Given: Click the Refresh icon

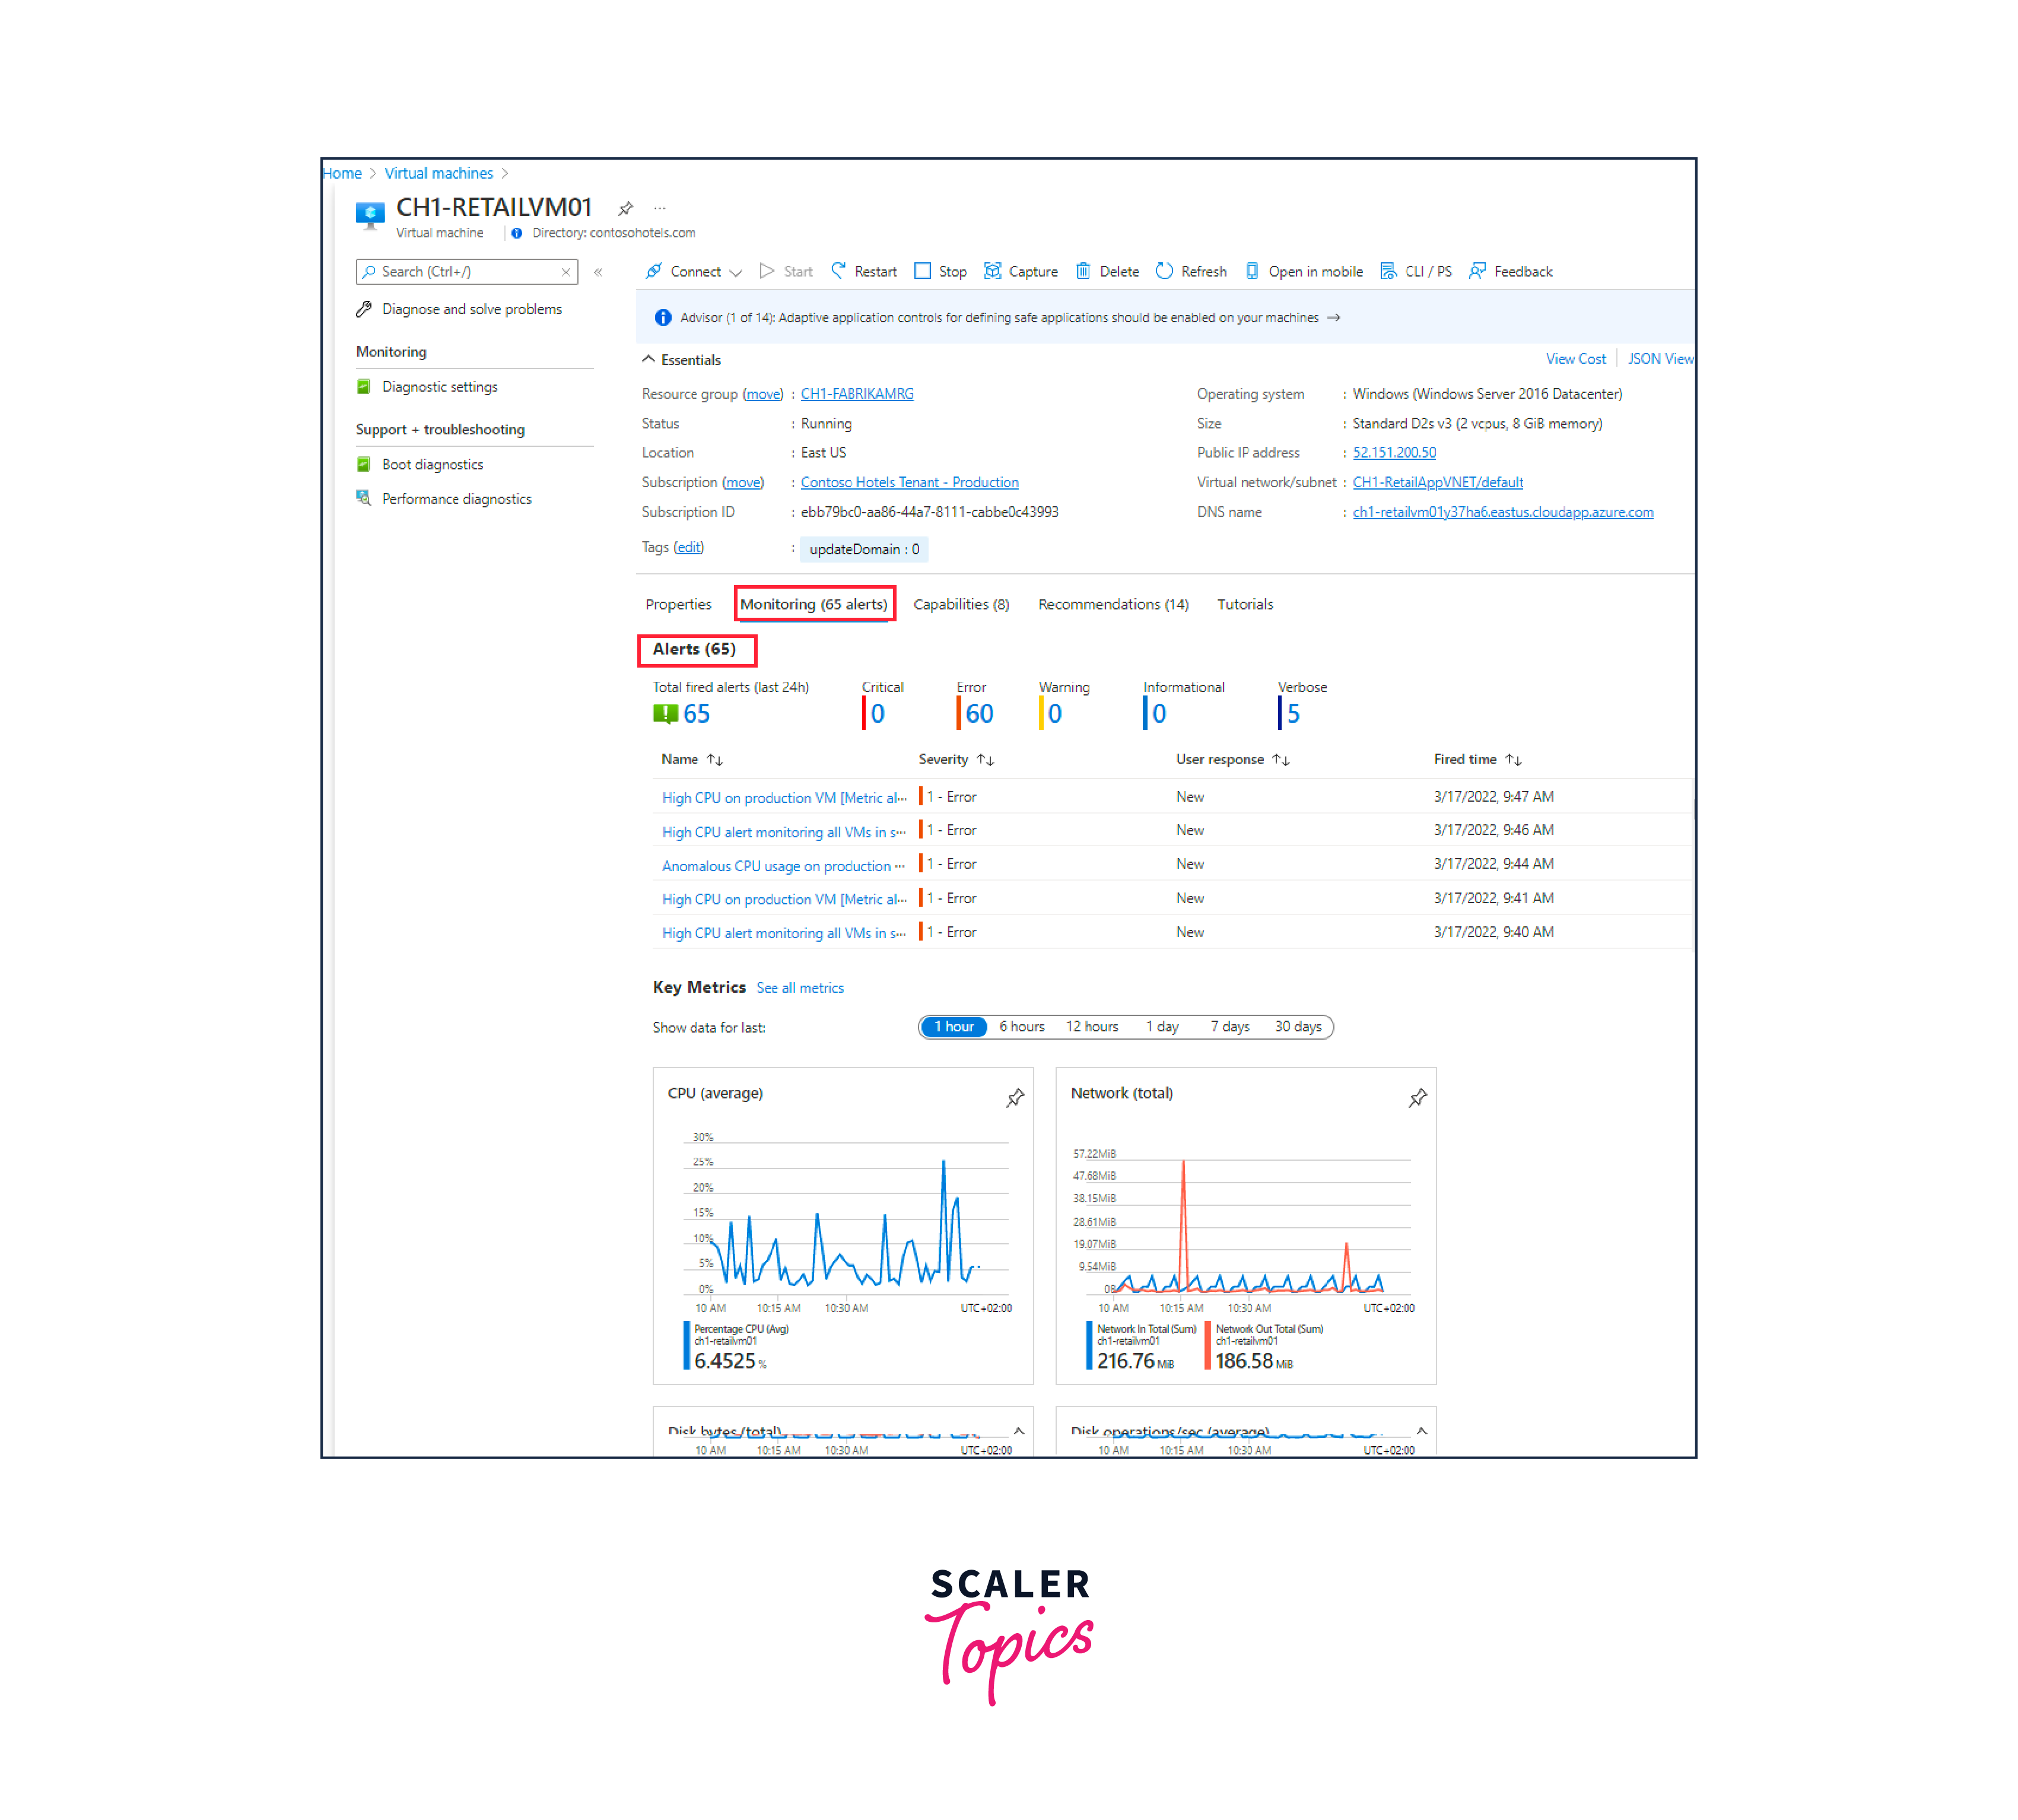Looking at the screenshot, I should [x=1164, y=271].
